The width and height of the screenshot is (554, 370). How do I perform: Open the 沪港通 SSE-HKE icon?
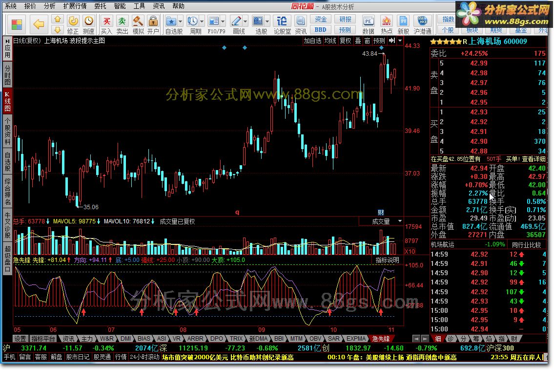click(x=423, y=25)
